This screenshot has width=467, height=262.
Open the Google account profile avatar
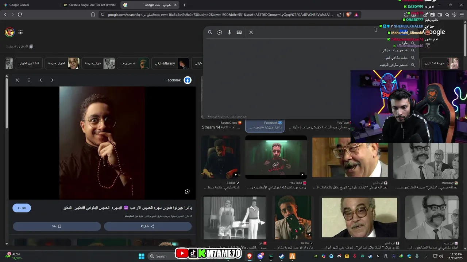coord(9,32)
